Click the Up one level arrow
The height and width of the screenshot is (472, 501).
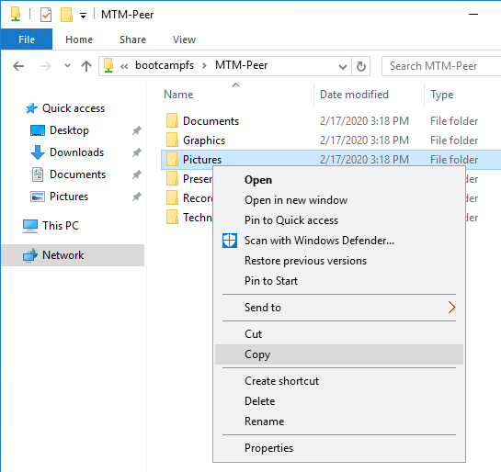(86, 66)
